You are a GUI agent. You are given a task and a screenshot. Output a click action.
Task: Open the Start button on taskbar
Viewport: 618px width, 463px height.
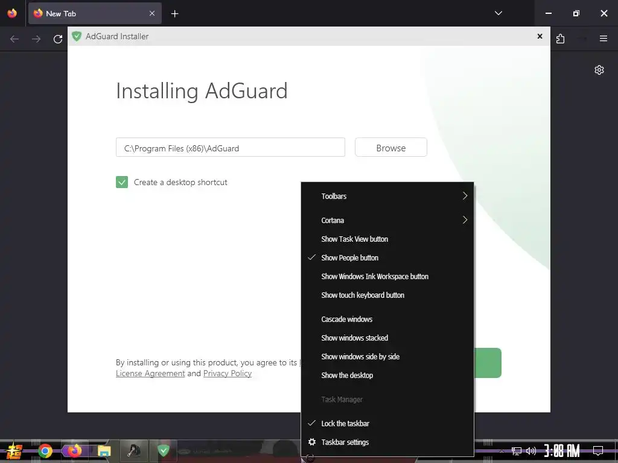(14, 451)
